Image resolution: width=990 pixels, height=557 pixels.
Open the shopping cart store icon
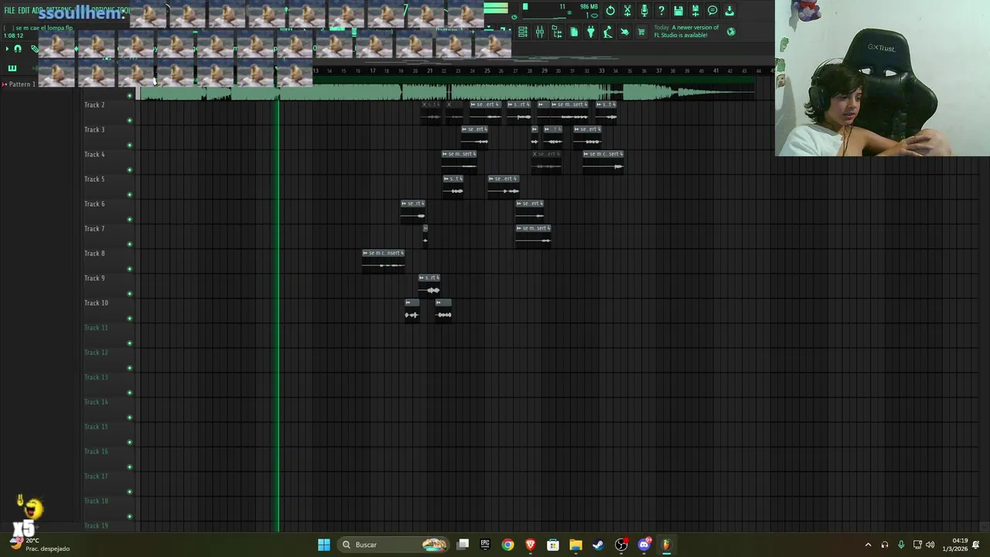tap(641, 32)
